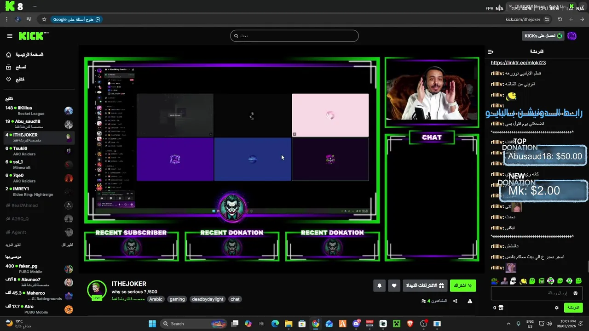Image resolution: width=589 pixels, height=331 pixels.
Task: Click the gift subscriptions الاشتراكات المُهداة button
Action: [425, 285]
